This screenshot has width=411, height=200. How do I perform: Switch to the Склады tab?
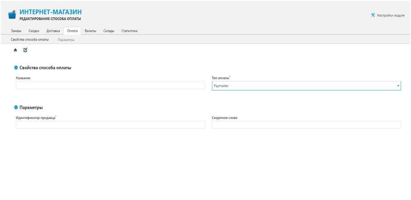point(109,31)
